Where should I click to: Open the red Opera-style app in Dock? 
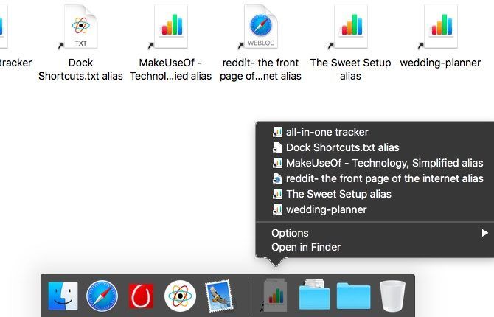click(x=141, y=296)
